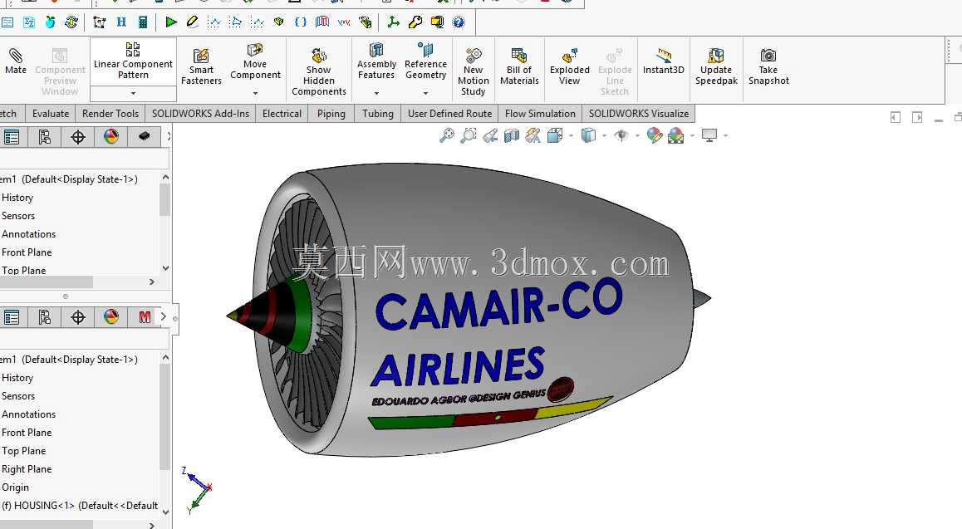Open View Orientation dropdown arrow

click(x=572, y=135)
